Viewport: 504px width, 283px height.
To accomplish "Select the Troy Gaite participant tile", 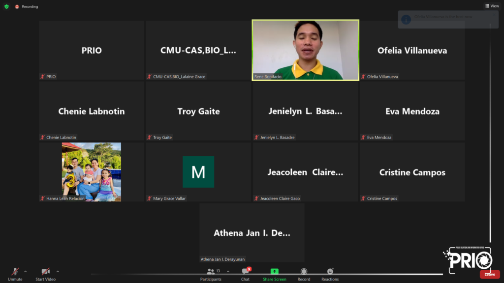I will pos(198,111).
